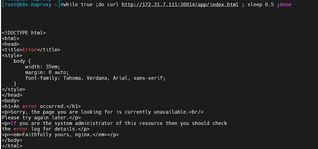The height and width of the screenshot is (149, 318).
Task: Click the 'system administrator' sentence line
Action: click(114, 123)
